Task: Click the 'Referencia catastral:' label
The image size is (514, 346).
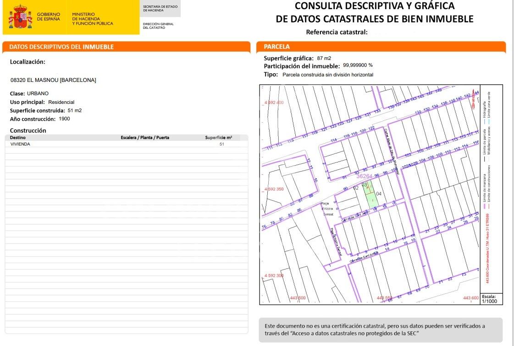Action: (337, 32)
